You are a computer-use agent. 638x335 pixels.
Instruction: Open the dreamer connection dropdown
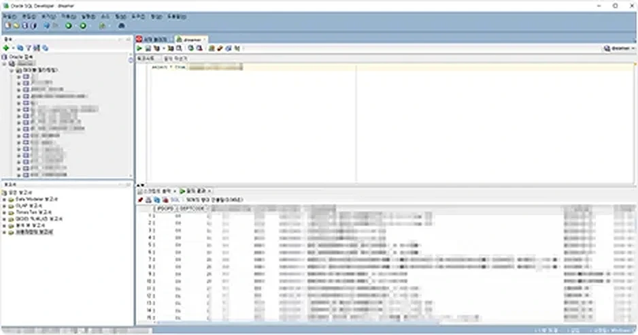[x=619, y=48]
